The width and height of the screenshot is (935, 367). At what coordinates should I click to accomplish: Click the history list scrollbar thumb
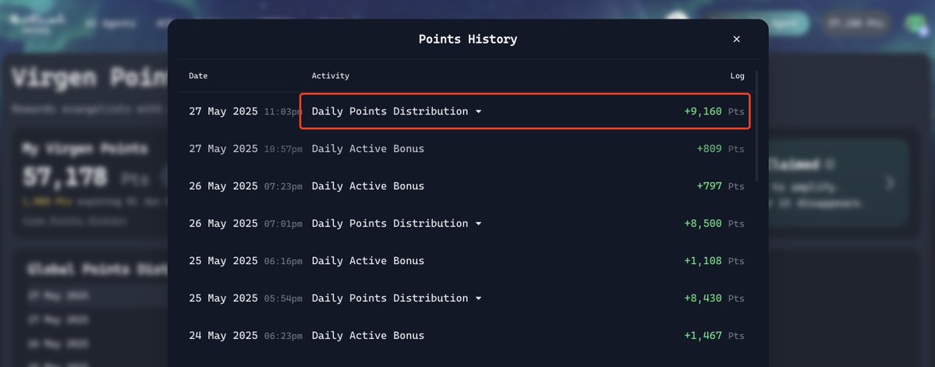click(756, 126)
